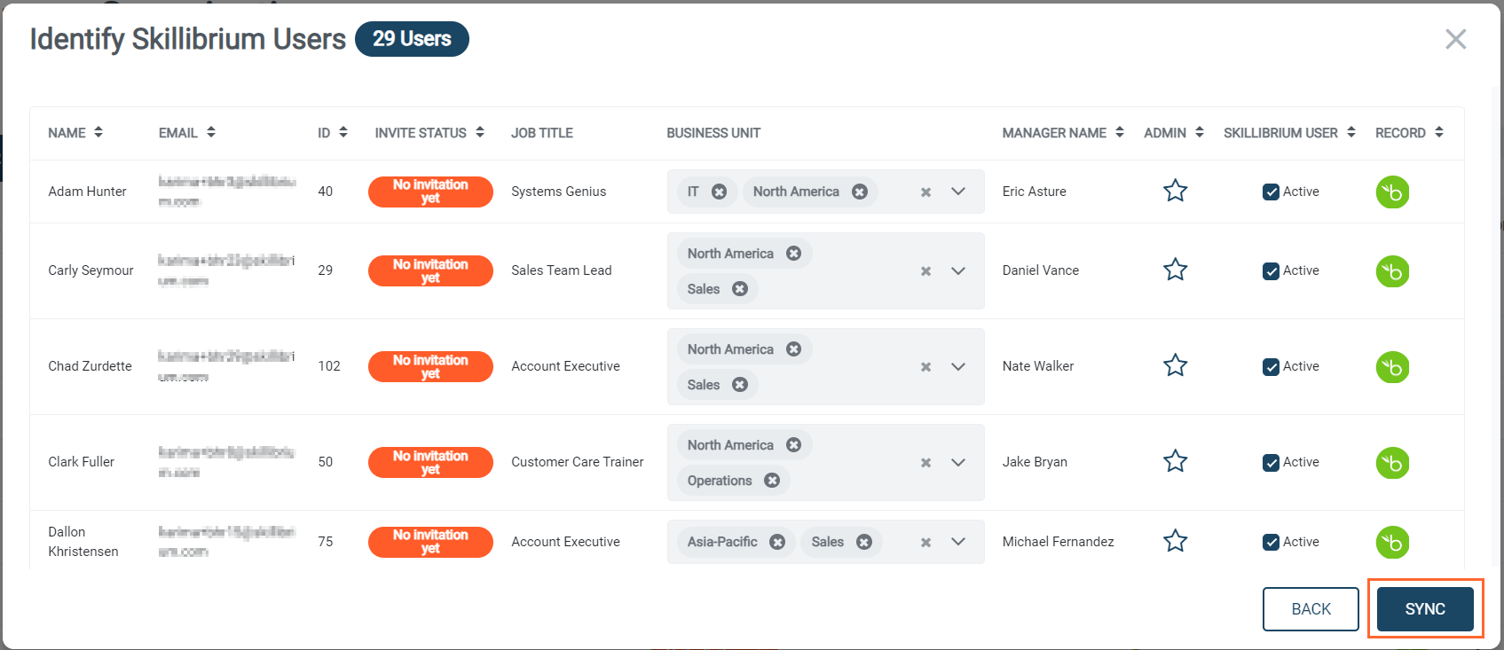Click the BACK button
This screenshot has width=1504, height=650.
click(1311, 609)
